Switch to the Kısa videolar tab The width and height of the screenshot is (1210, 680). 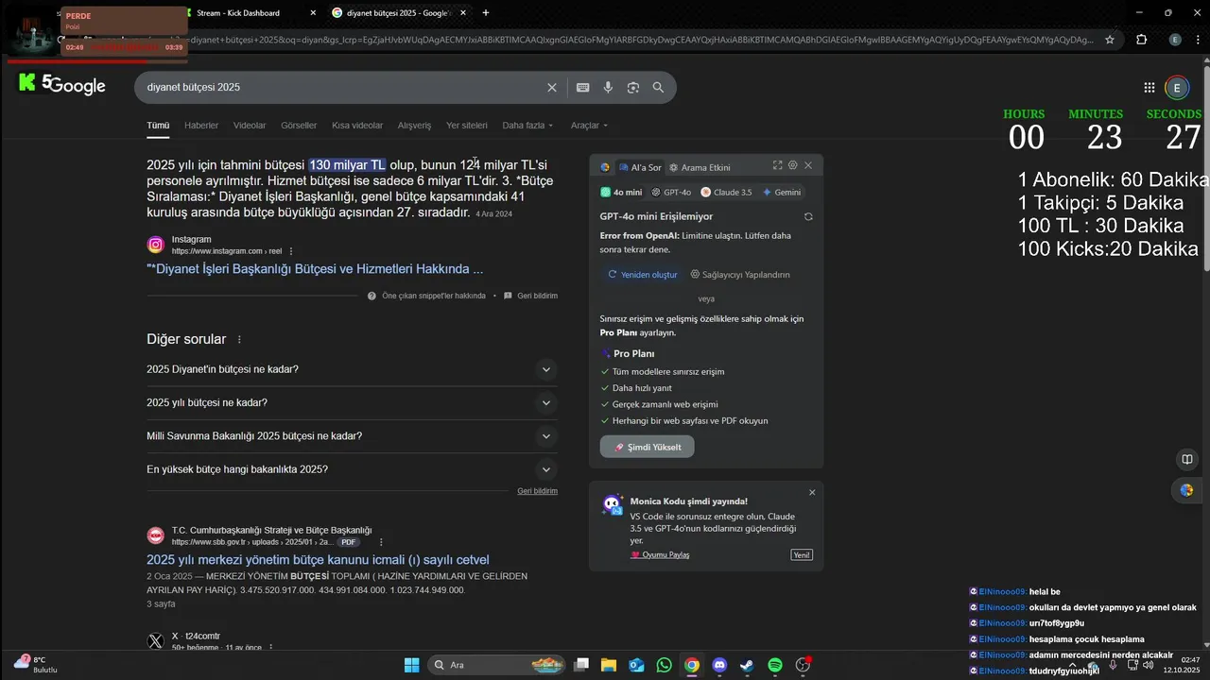pyautogui.click(x=357, y=126)
